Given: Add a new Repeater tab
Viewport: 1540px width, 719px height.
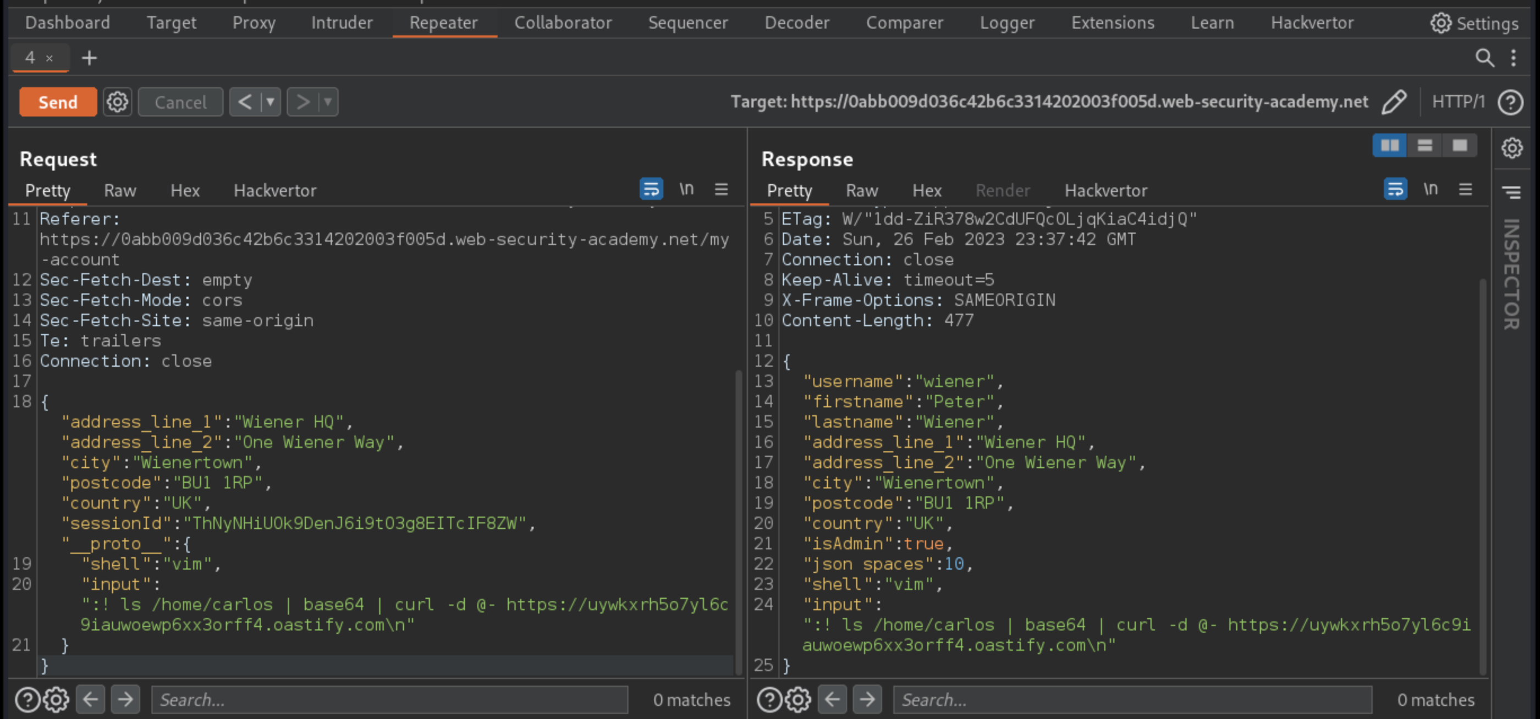Looking at the screenshot, I should coord(89,58).
